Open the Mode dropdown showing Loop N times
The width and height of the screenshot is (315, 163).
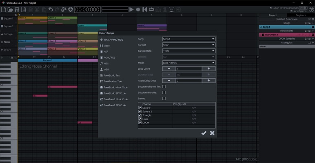pyautogui.click(x=189, y=63)
